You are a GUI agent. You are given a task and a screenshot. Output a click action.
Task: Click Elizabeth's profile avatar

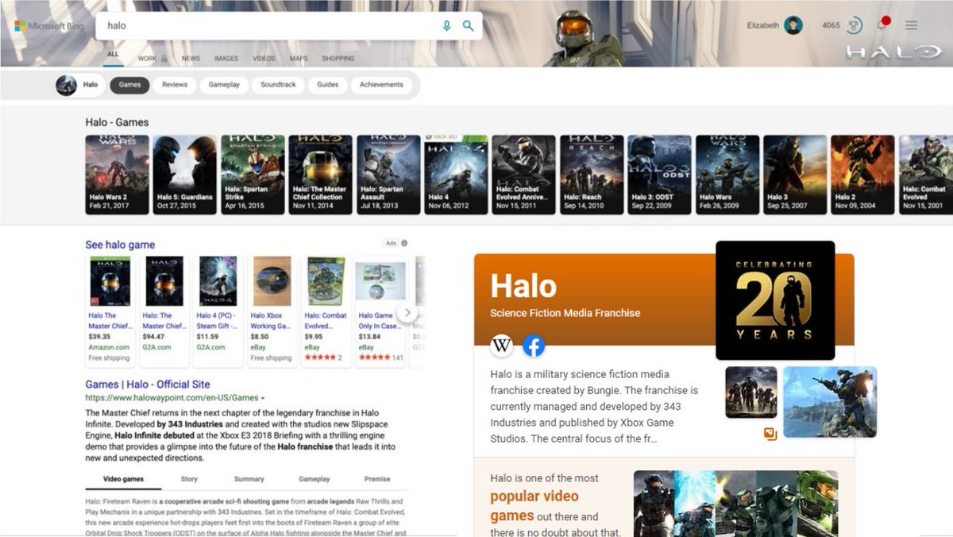point(793,25)
